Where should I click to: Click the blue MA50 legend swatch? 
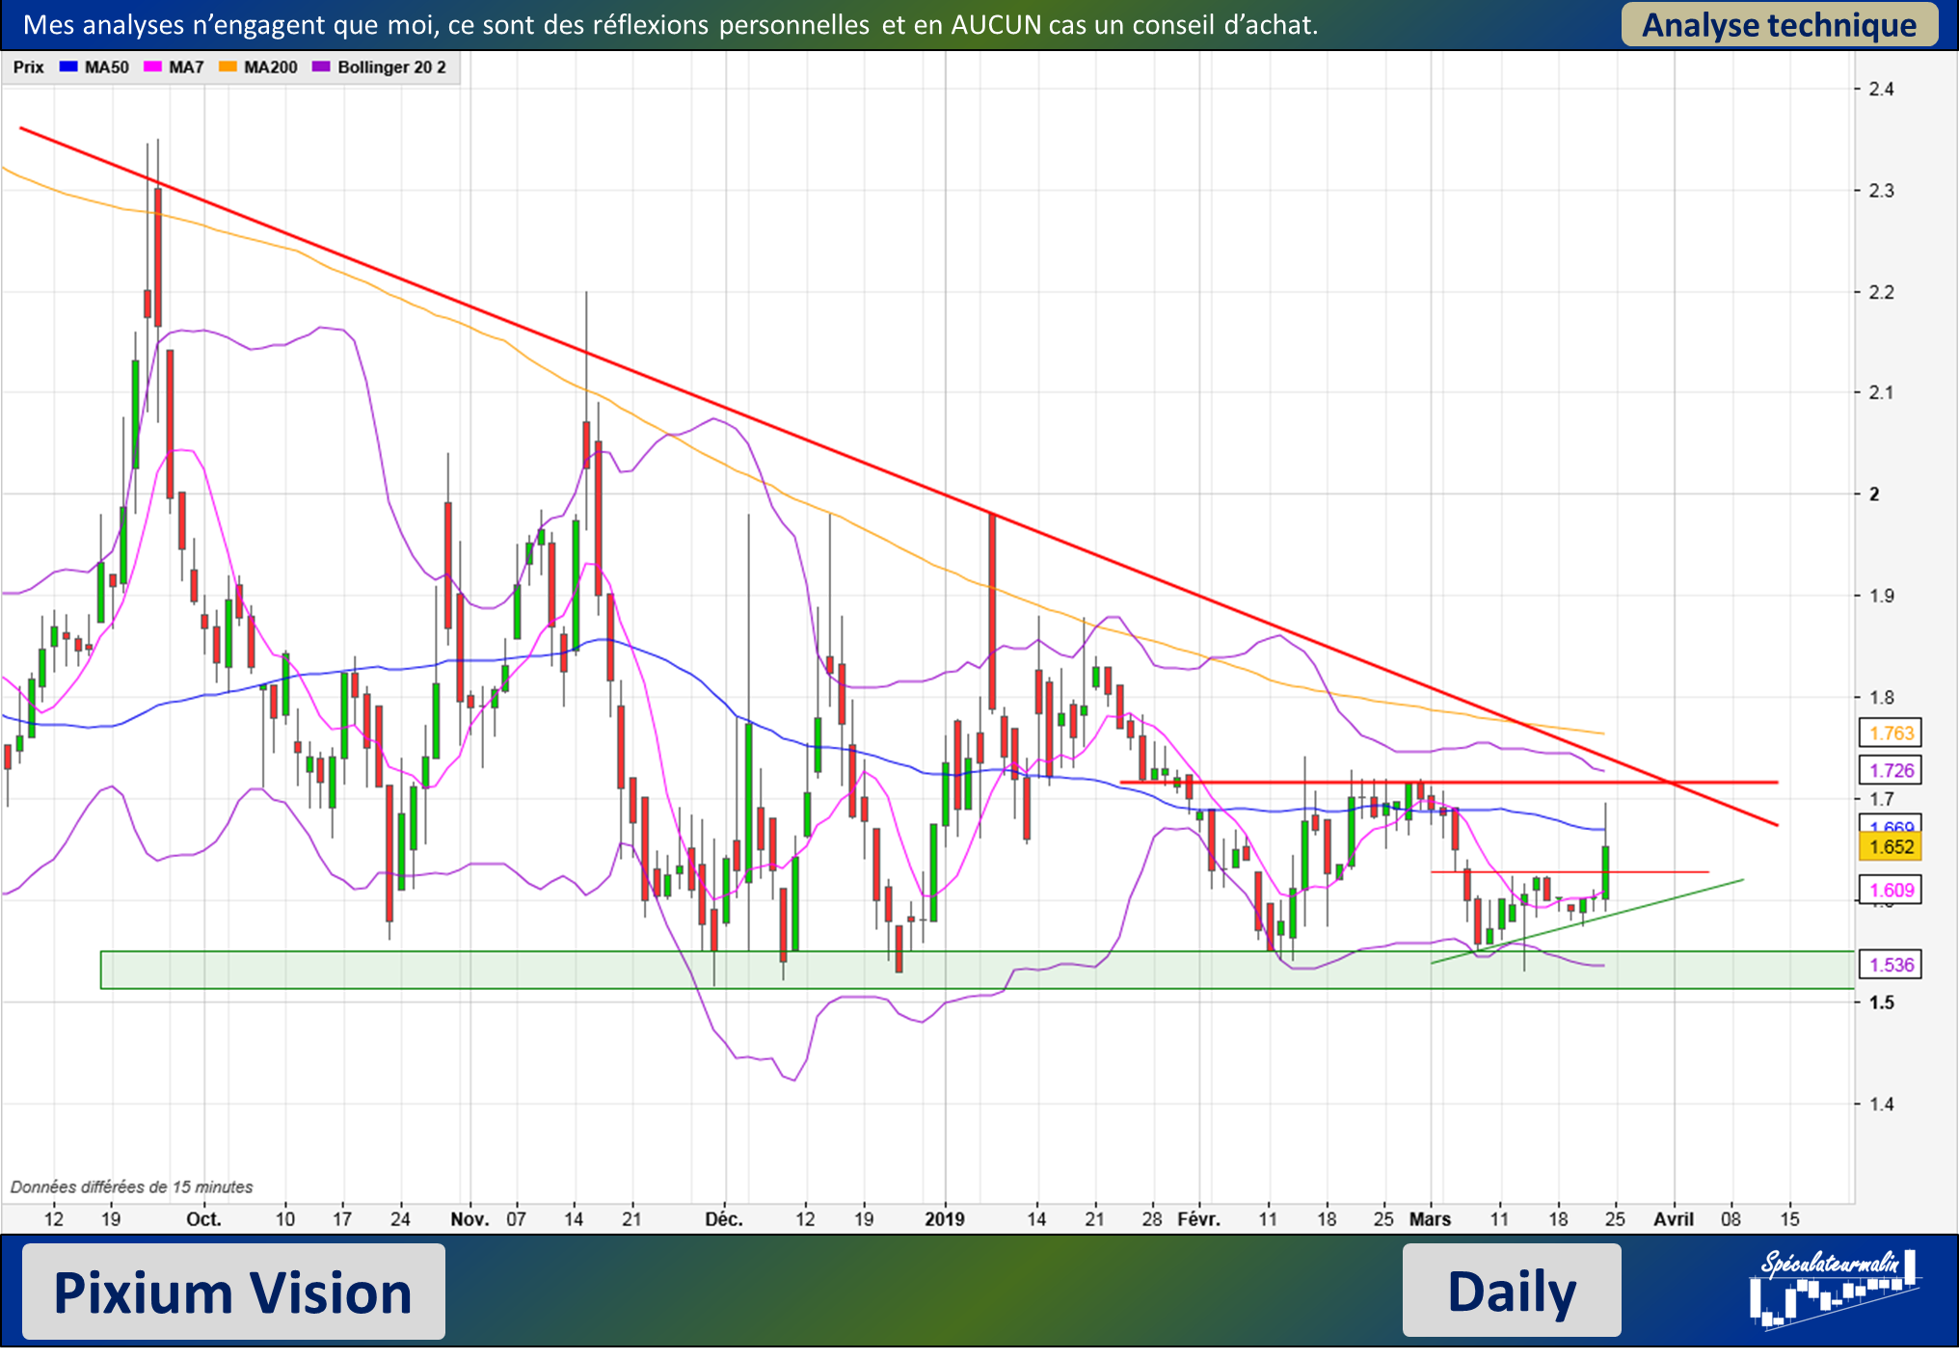coord(67,67)
